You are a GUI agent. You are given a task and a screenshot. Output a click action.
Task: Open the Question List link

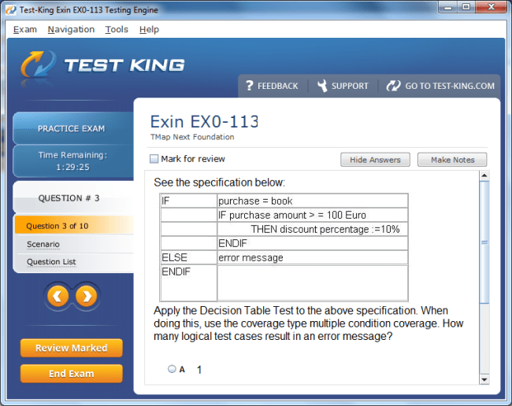pyautogui.click(x=51, y=262)
